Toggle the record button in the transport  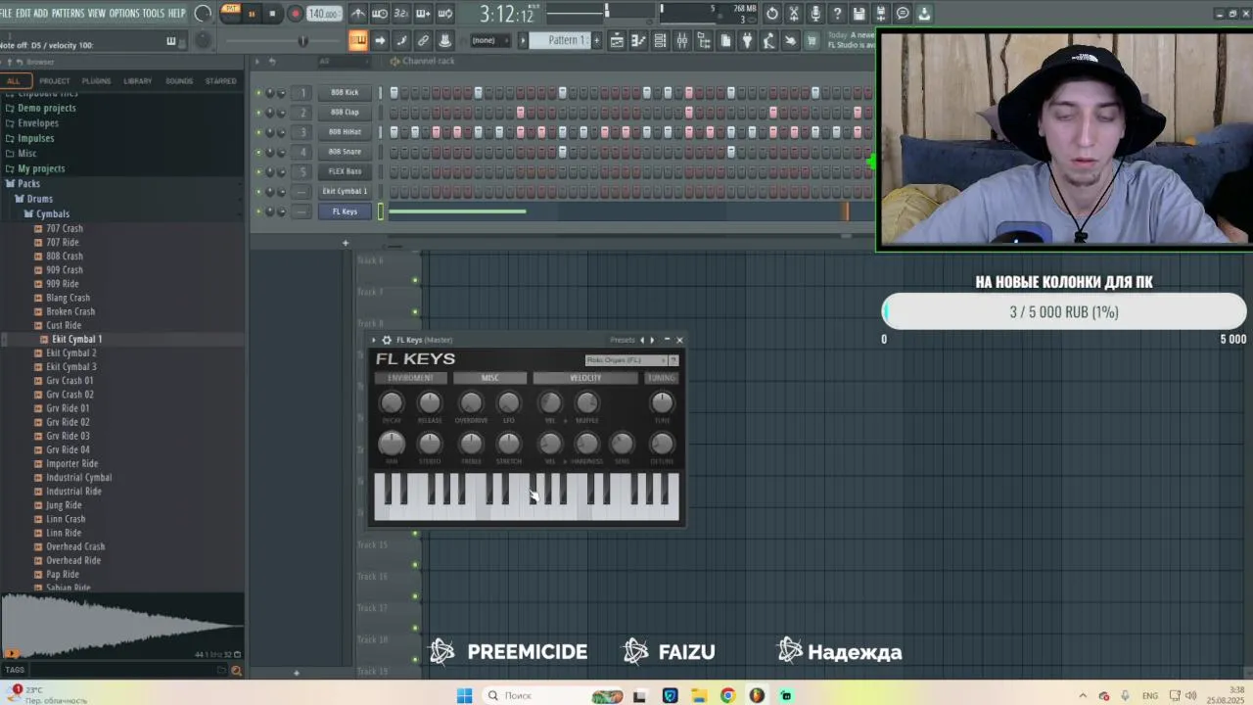[x=295, y=14]
